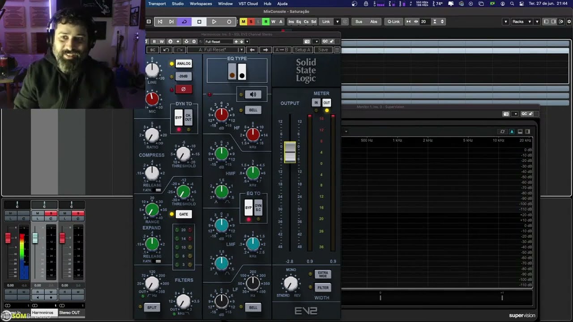This screenshot has height=322, width=573.
Task: Click the Q-Link button
Action: (393, 21)
